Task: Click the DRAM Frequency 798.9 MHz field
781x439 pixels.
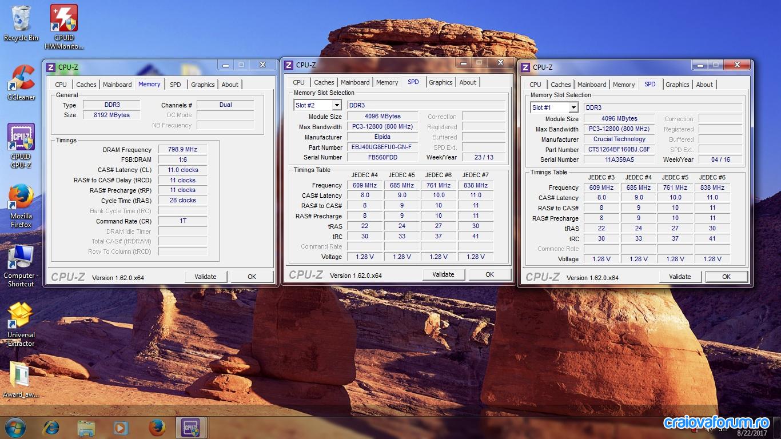Action: coord(182,150)
